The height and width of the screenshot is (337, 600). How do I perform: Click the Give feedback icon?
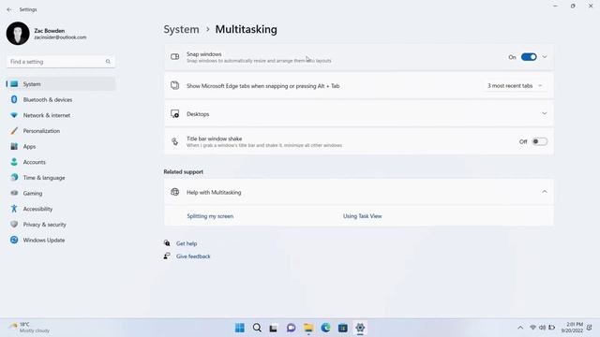[x=167, y=256]
